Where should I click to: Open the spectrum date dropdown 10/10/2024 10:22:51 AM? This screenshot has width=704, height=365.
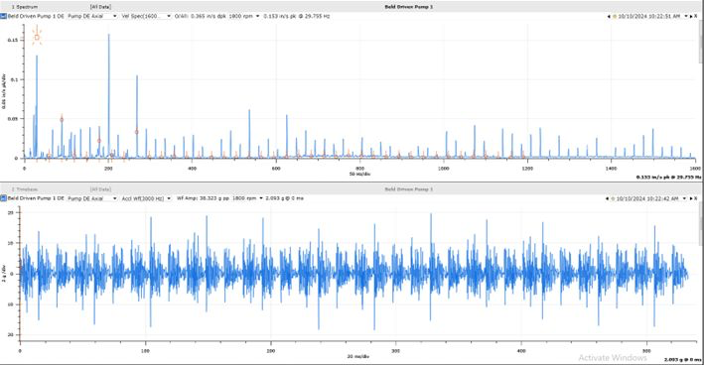click(x=650, y=16)
